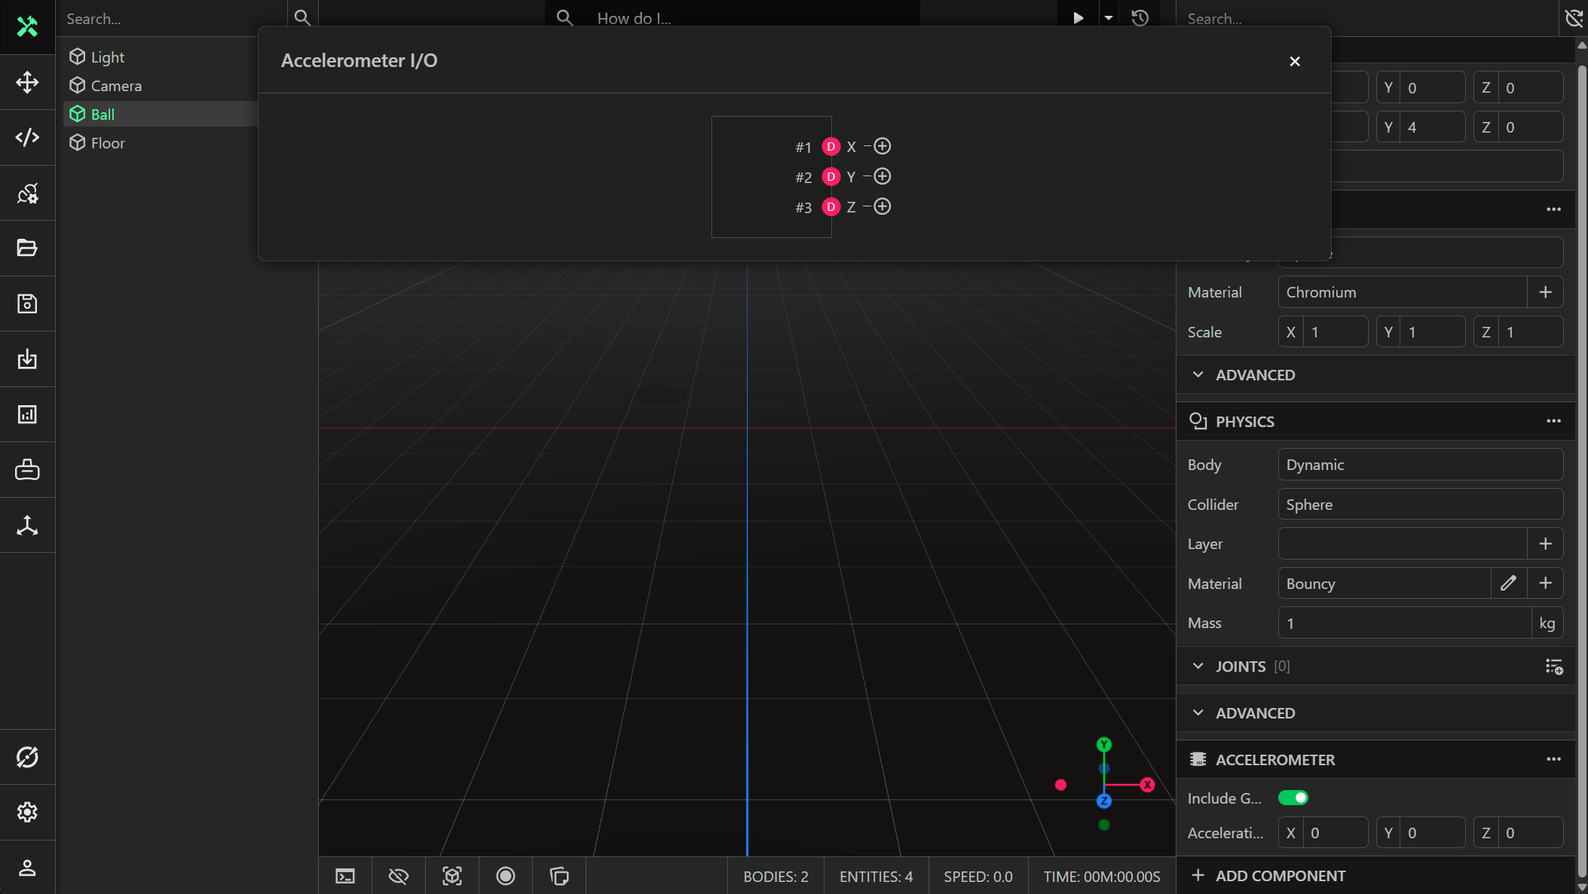Viewport: 1588px width, 894px height.
Task: Edit the Bouncy material with the pencil button
Action: pyautogui.click(x=1508, y=583)
